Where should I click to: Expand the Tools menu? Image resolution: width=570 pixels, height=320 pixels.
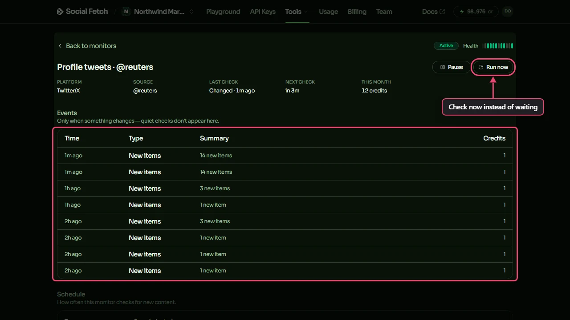(297, 12)
